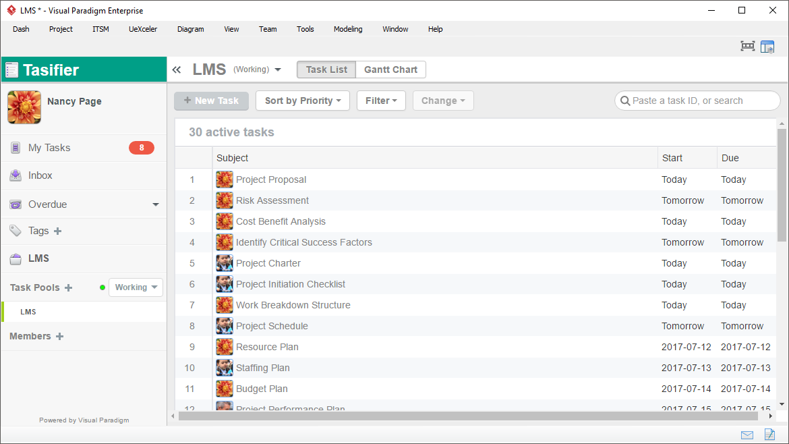This screenshot has width=789, height=444.
Task: Open the Tools menu
Action: coord(305,29)
